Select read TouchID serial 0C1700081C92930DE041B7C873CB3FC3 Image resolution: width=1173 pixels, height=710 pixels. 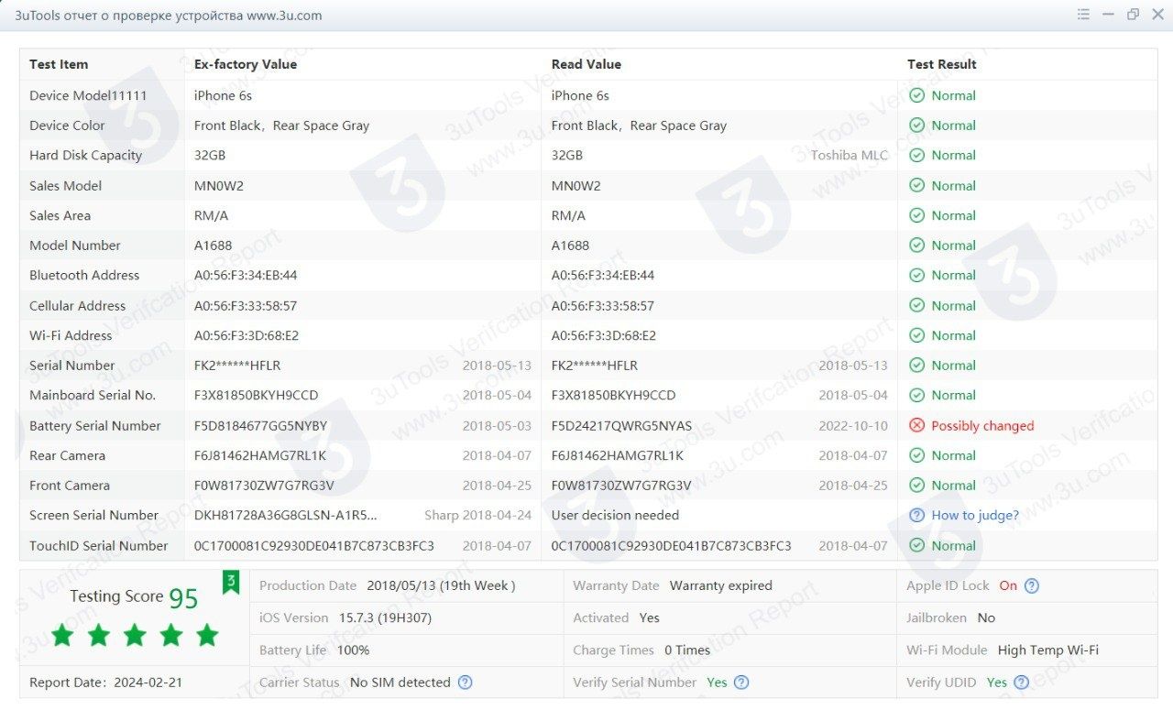(x=672, y=546)
